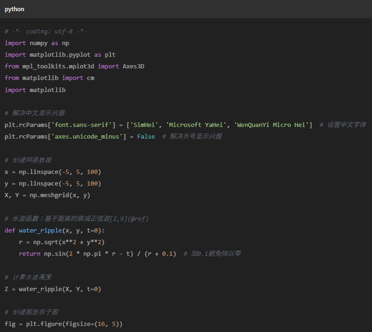372x332 pixels.
Task: Click the np.meshgrid(x, y) call
Action: pyautogui.click(x=60, y=195)
